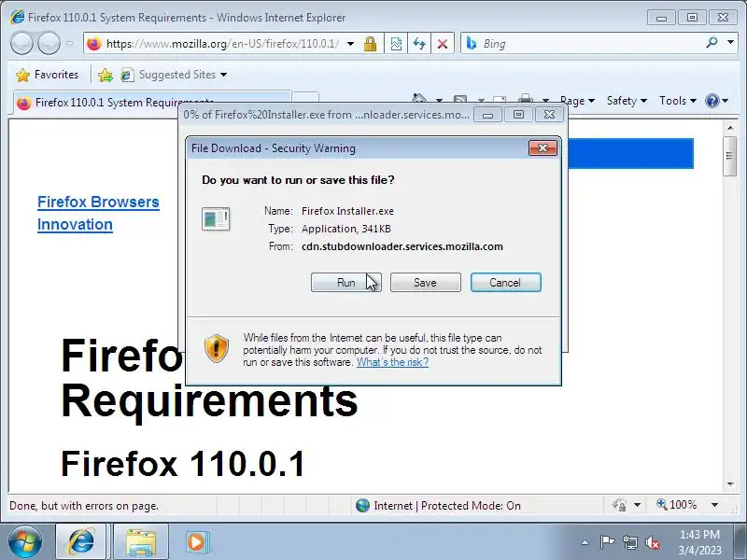Open a new blank tab
This screenshot has height=560, width=747.
click(x=305, y=98)
